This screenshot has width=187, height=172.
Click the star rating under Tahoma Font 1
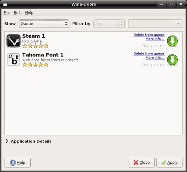[36, 65]
